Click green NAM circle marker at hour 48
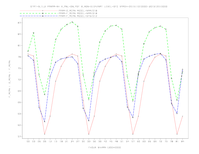Viewport: 199px width, 154px height. click(x=116, y=25)
